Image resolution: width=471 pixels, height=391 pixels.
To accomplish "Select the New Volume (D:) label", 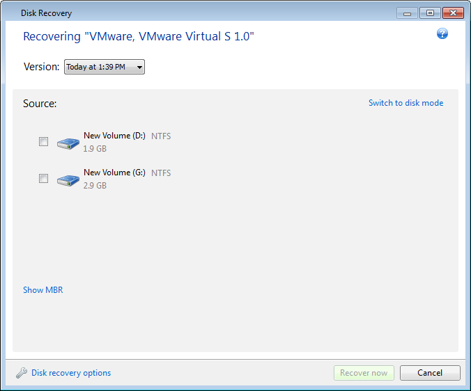I will click(114, 136).
